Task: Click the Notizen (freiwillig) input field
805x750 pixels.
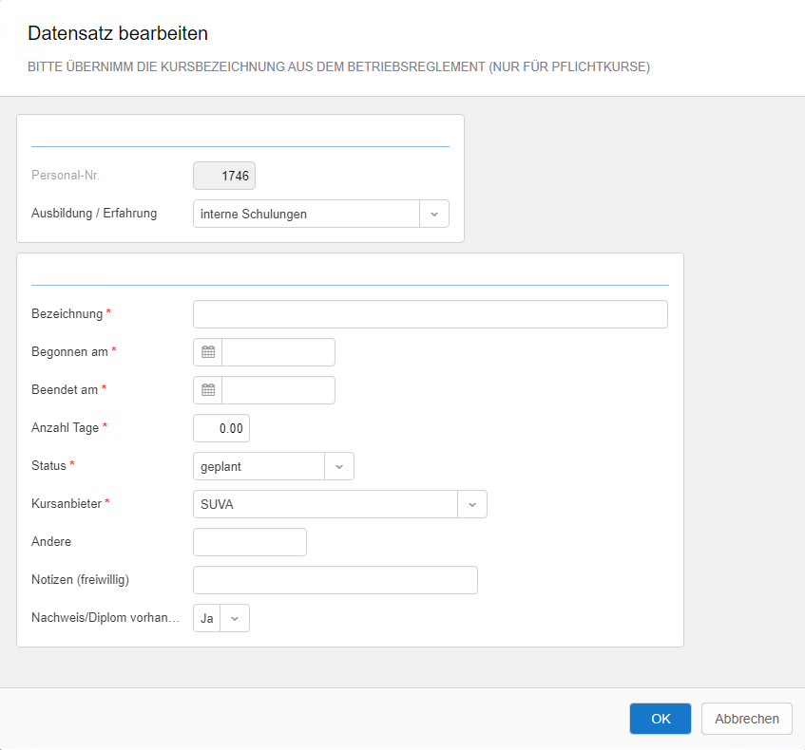Action: (335, 580)
